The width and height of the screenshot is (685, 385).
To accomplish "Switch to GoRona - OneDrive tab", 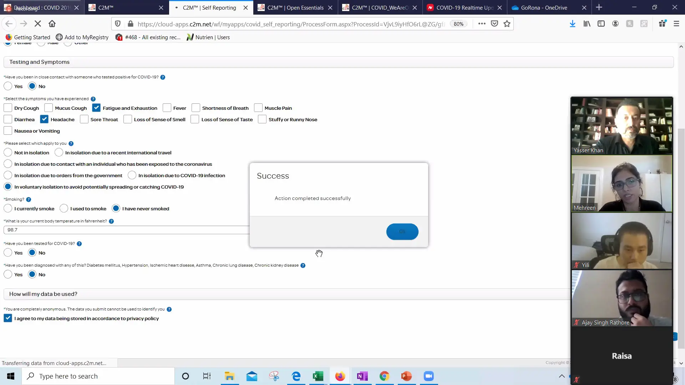I will click(544, 7).
